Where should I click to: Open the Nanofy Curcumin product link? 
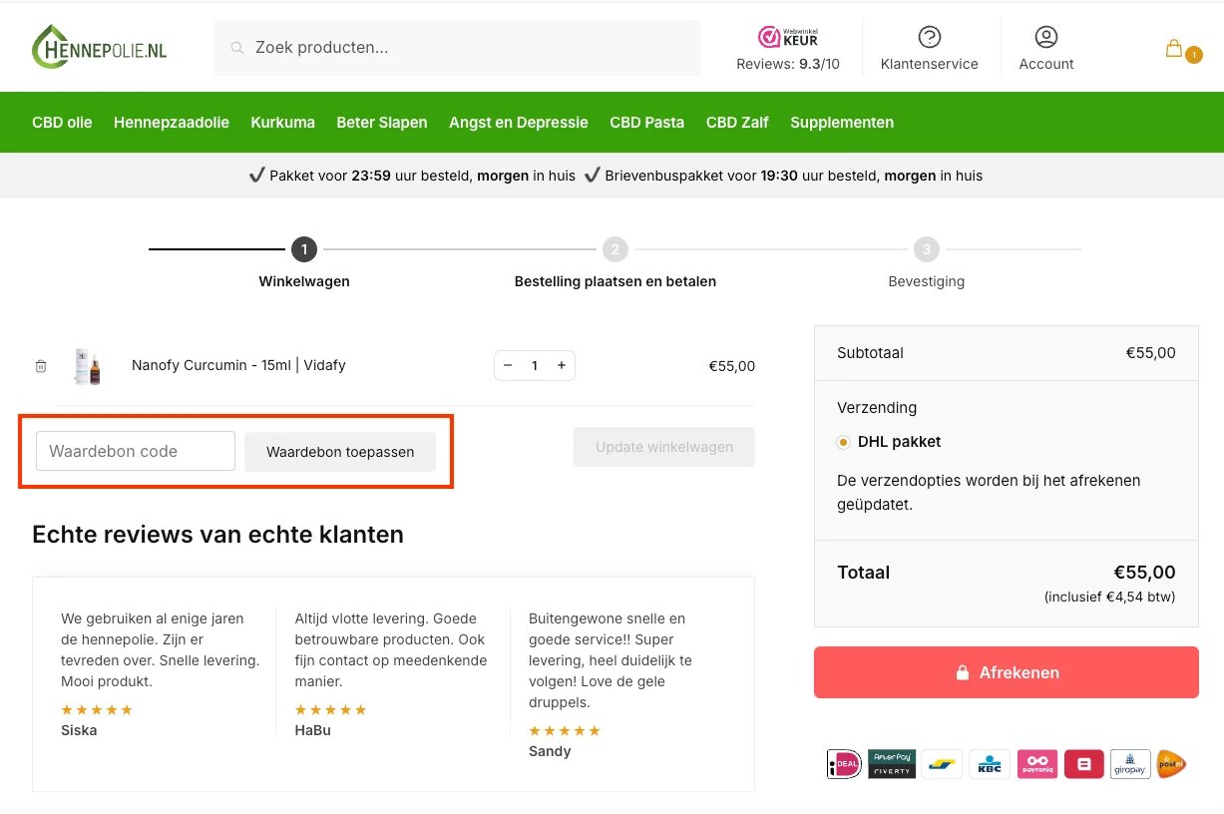tap(239, 365)
